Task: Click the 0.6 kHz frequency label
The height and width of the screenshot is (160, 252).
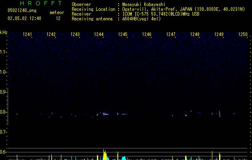Action: click(3, 152)
